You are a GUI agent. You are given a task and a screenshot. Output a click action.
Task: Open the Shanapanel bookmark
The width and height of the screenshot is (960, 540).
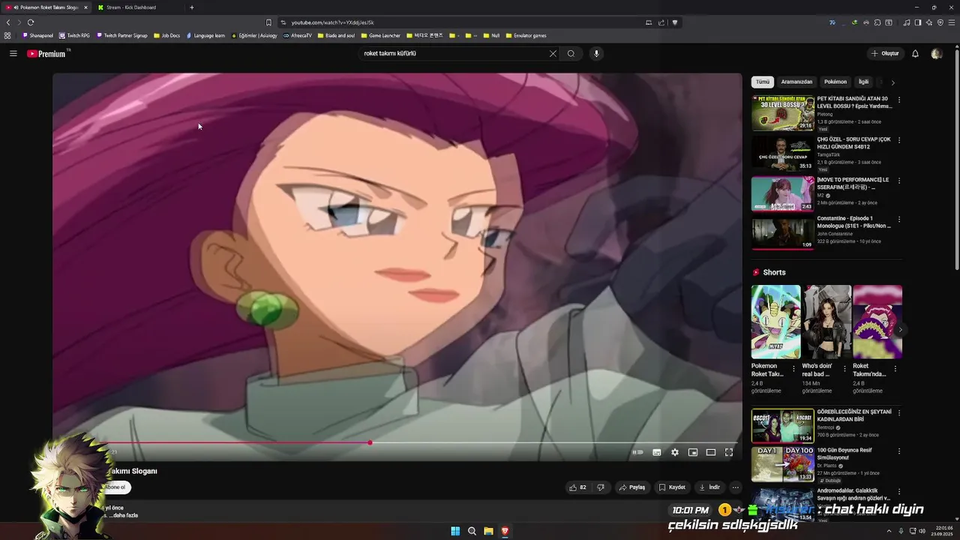(x=37, y=35)
